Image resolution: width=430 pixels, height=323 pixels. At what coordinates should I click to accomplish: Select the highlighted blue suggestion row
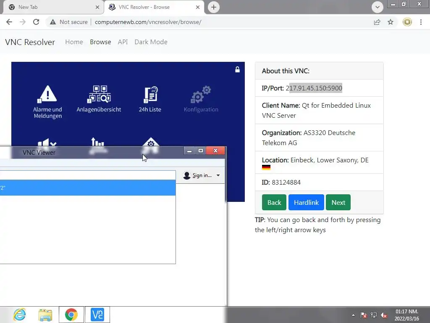[x=88, y=188]
